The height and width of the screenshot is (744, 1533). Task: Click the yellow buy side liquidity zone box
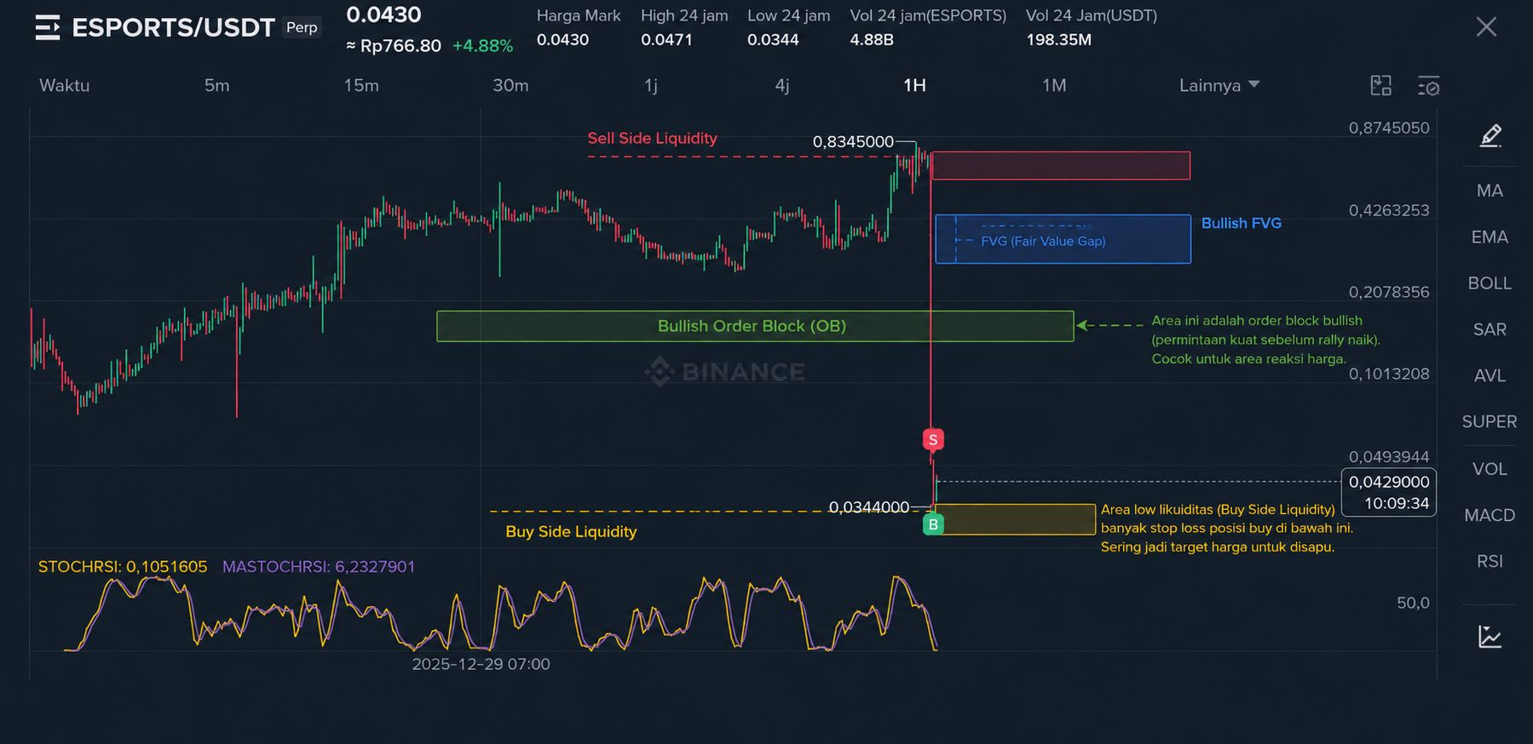tap(1014, 519)
